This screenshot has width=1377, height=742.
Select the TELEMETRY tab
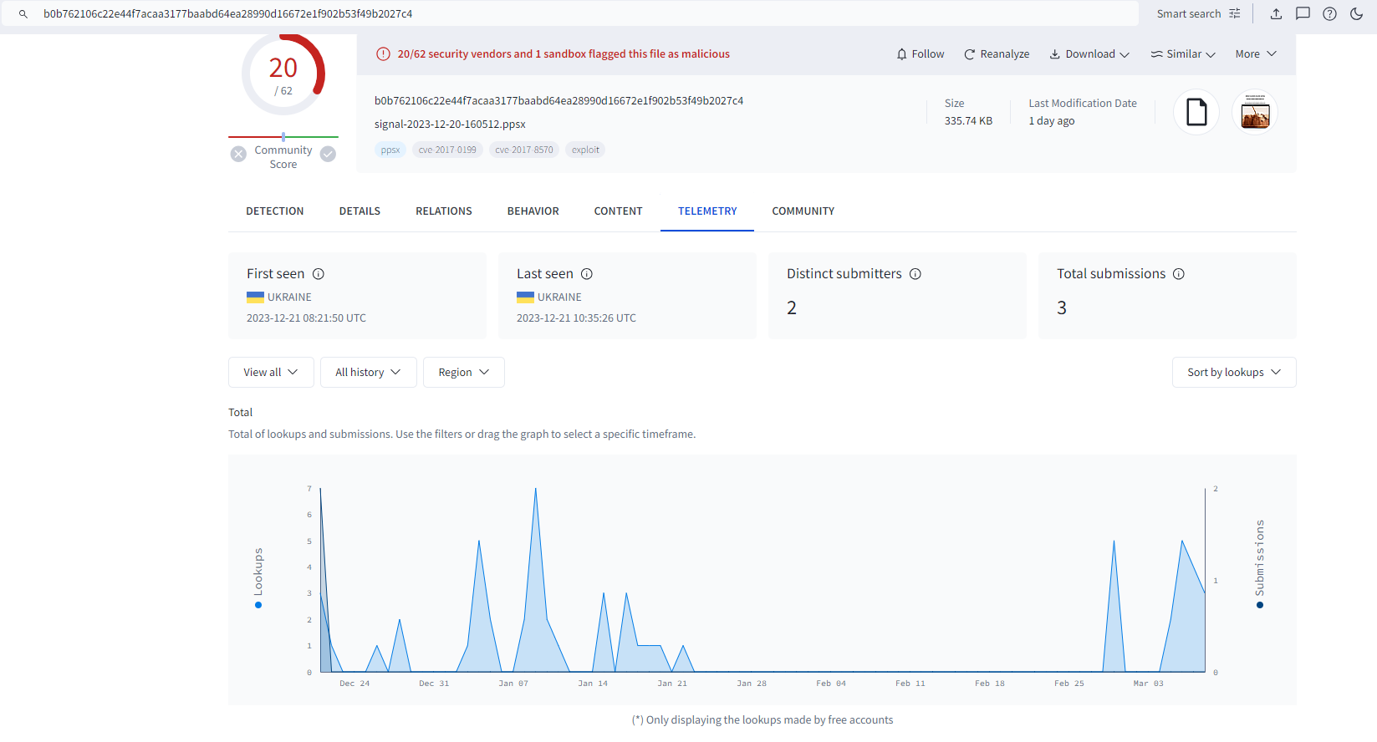(707, 211)
